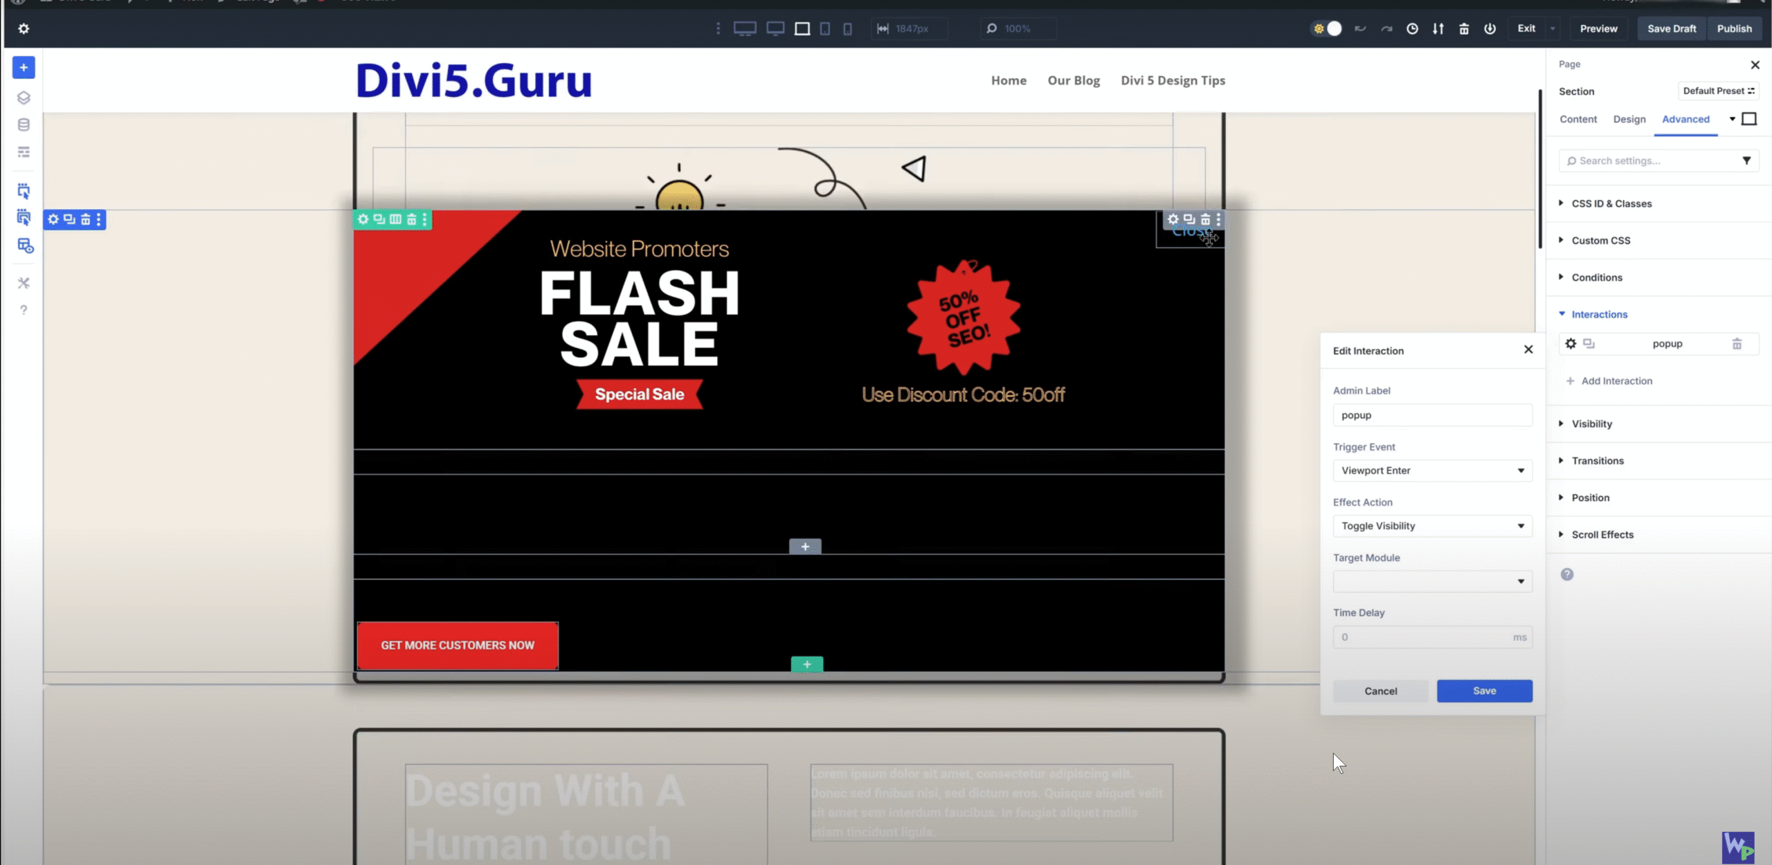Collapse the Interactions section
The width and height of the screenshot is (1772, 865).
tap(1599, 314)
